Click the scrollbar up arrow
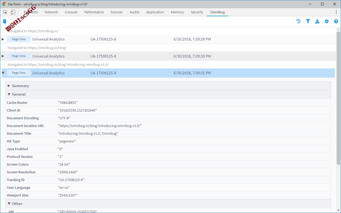 click(338, 29)
